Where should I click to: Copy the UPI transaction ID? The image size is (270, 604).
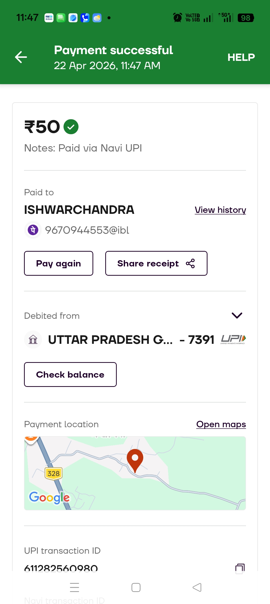click(x=240, y=568)
